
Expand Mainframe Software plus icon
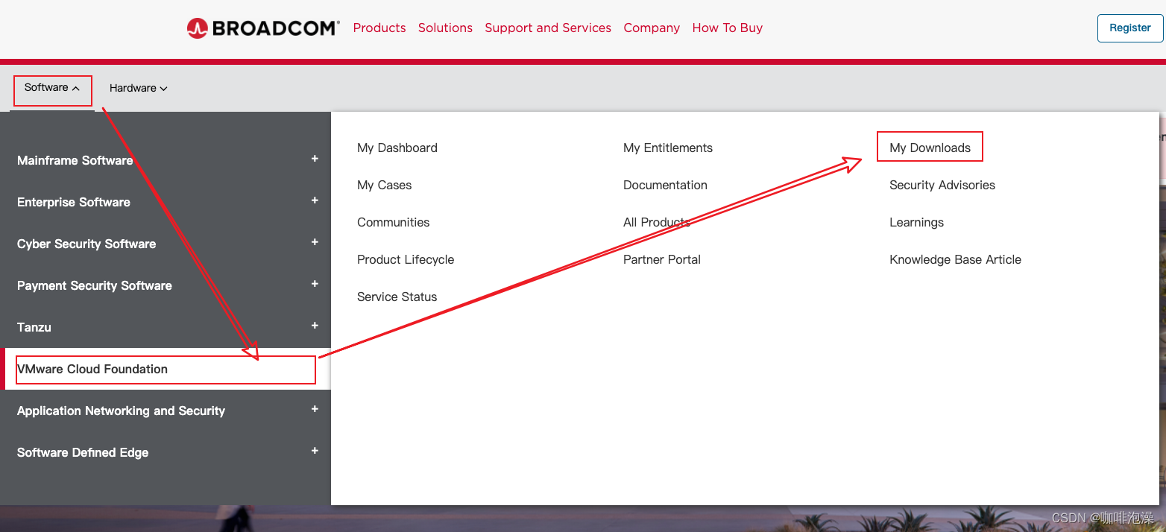tap(315, 159)
